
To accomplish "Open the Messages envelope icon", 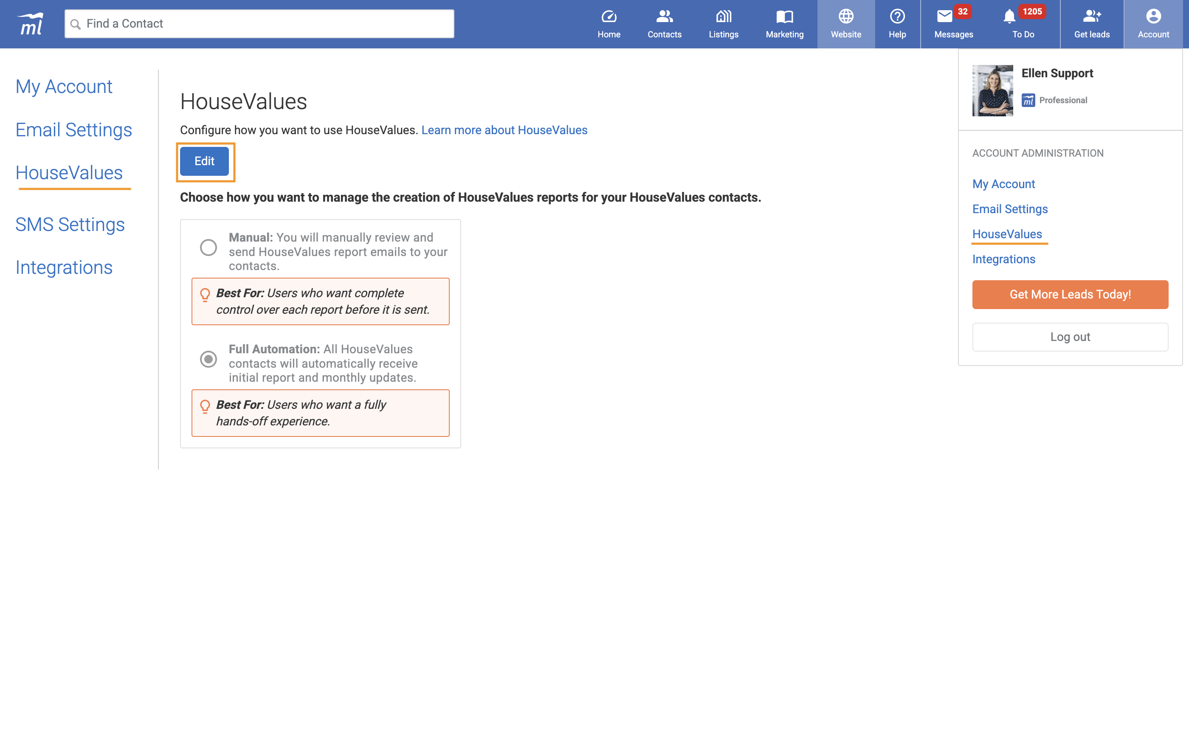I will pos(944,17).
